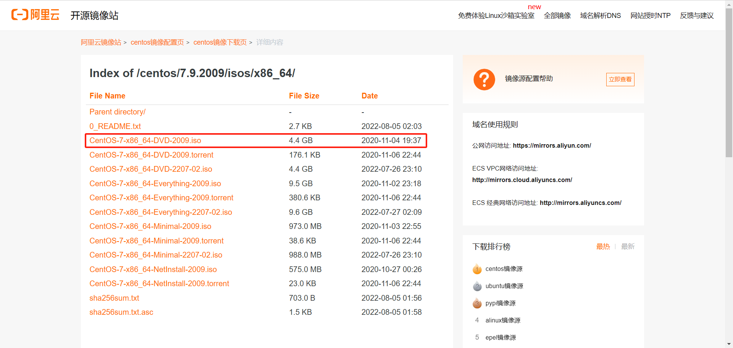Click the 镜像源配置帮助 label
The width and height of the screenshot is (733, 348).
529,79
